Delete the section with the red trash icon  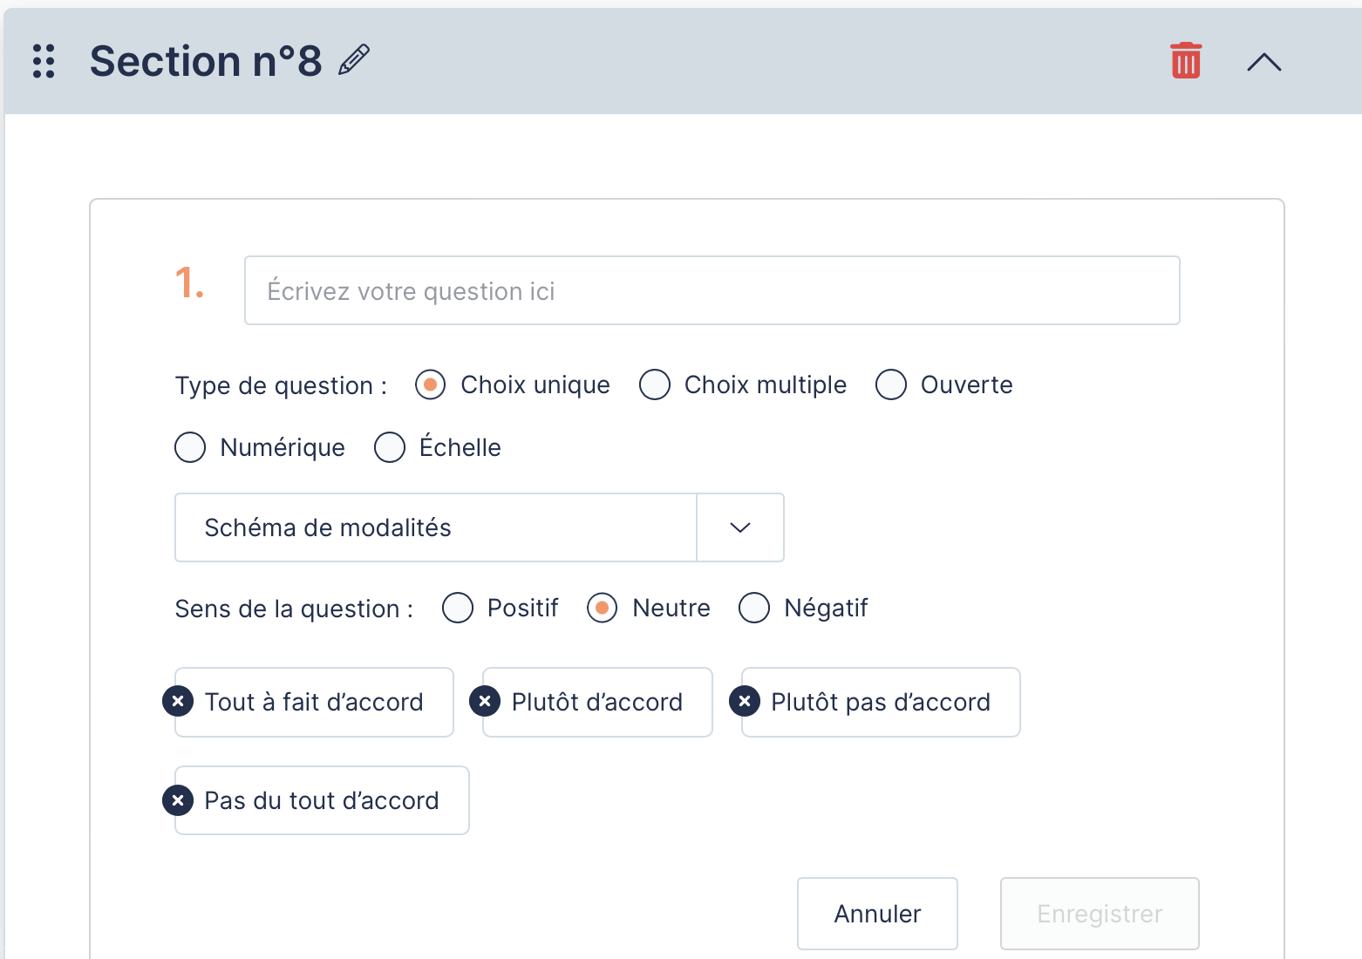(x=1185, y=61)
